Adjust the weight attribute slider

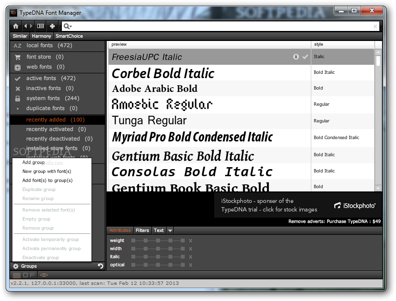tap(158, 241)
